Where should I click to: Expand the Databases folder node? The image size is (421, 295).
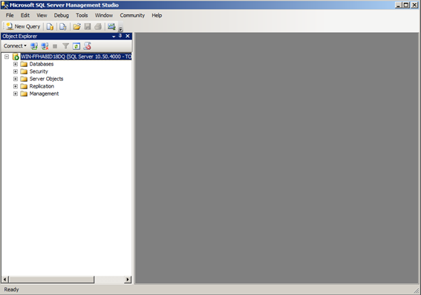point(16,64)
